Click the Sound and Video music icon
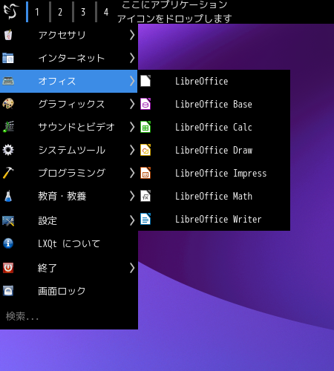 click(8, 127)
